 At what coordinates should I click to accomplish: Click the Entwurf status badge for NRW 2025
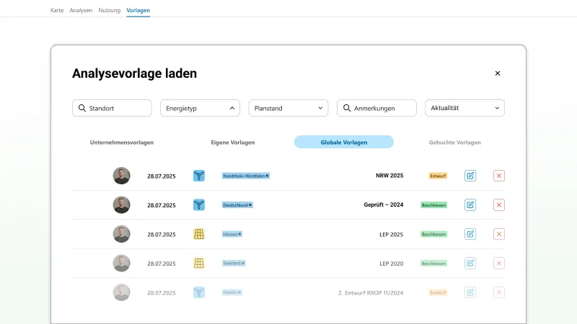438,176
